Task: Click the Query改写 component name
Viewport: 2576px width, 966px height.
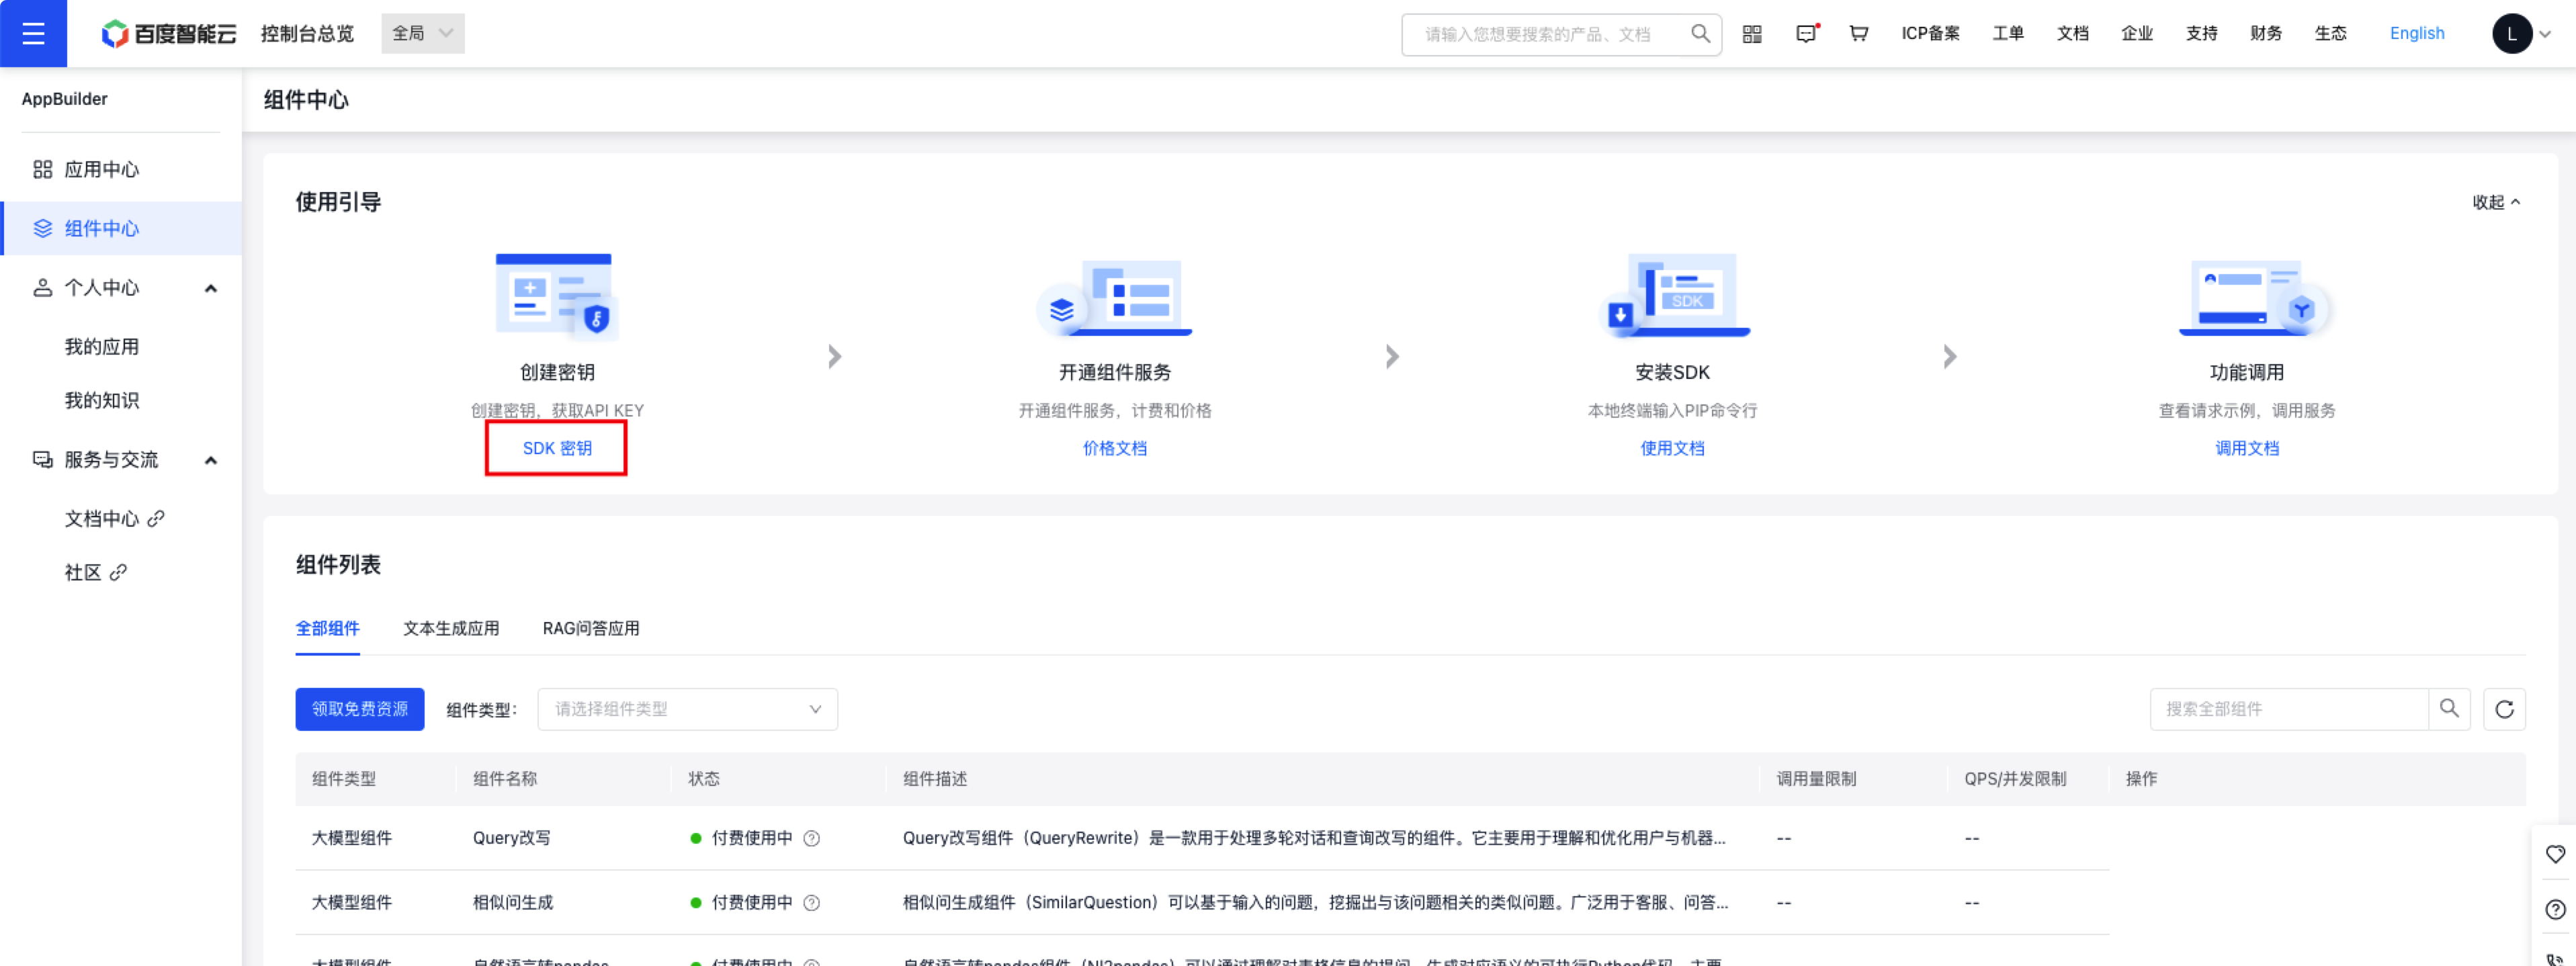Action: [511, 838]
